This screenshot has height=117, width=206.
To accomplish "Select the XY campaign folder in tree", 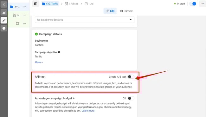I will [15, 7].
